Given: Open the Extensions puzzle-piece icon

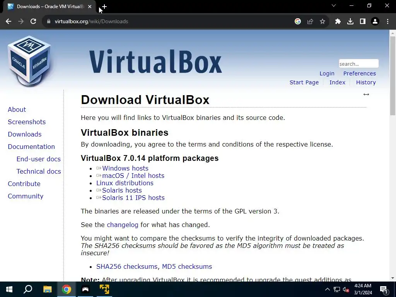Looking at the screenshot, I should point(338,22).
